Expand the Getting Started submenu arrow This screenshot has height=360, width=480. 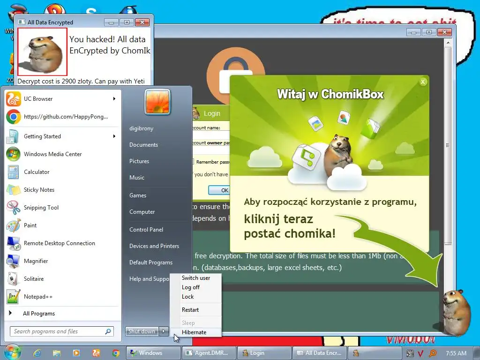[114, 136]
